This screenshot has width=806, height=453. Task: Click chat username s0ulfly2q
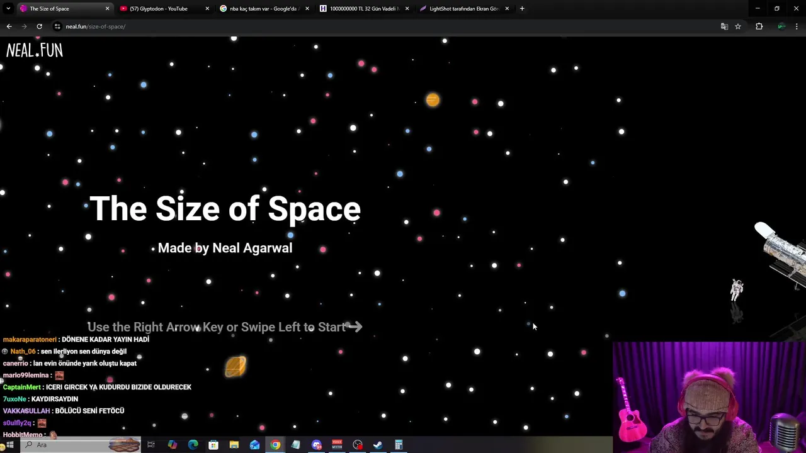(17, 423)
